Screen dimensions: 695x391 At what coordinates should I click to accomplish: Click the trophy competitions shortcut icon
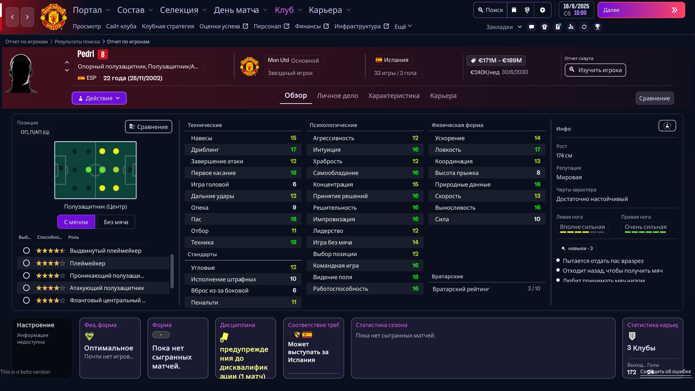coord(598,27)
